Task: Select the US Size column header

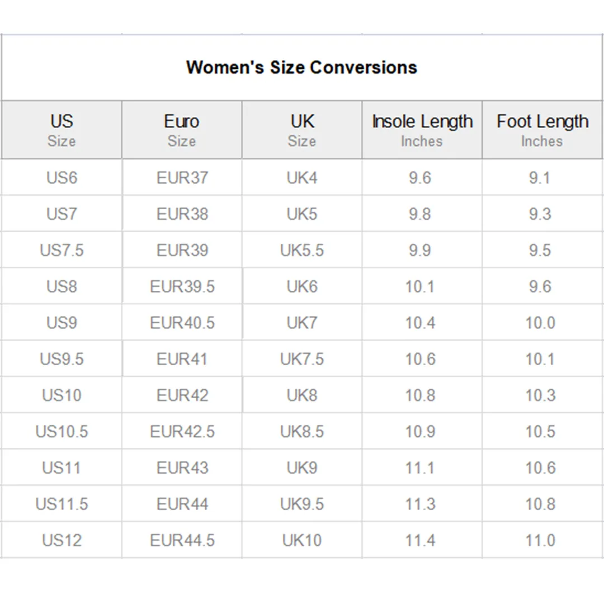Action: (x=62, y=130)
